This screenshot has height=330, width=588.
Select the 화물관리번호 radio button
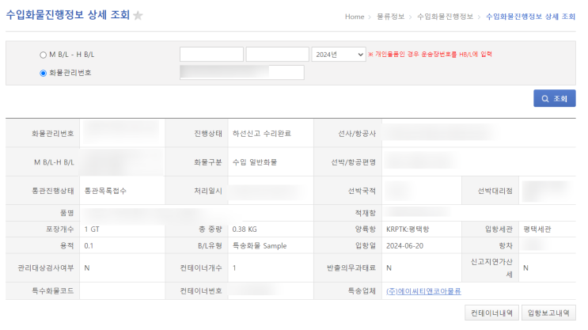43,73
